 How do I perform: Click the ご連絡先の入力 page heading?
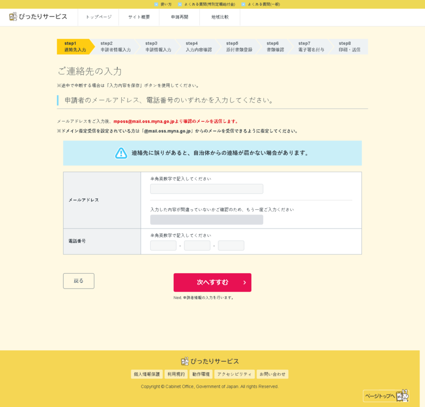point(90,71)
